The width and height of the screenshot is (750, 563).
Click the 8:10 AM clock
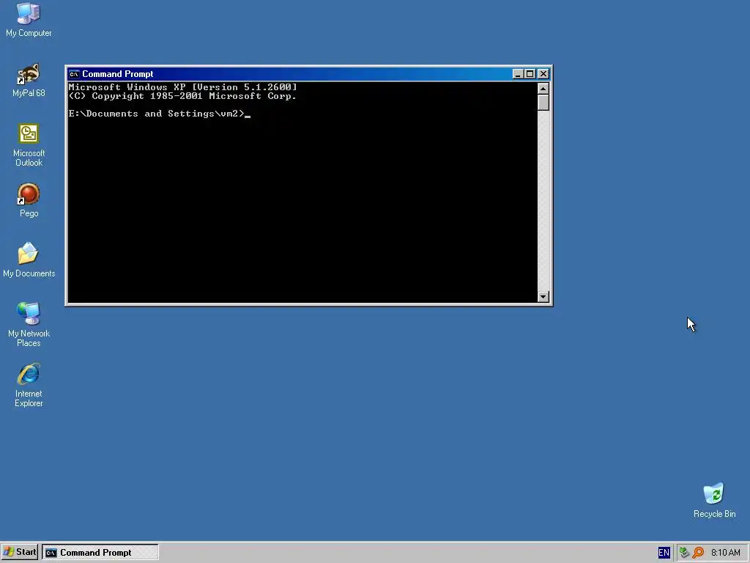(x=726, y=553)
